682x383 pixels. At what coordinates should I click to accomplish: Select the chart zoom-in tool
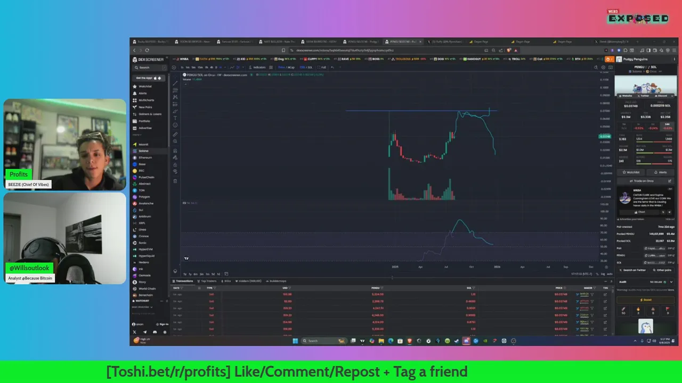(x=175, y=141)
